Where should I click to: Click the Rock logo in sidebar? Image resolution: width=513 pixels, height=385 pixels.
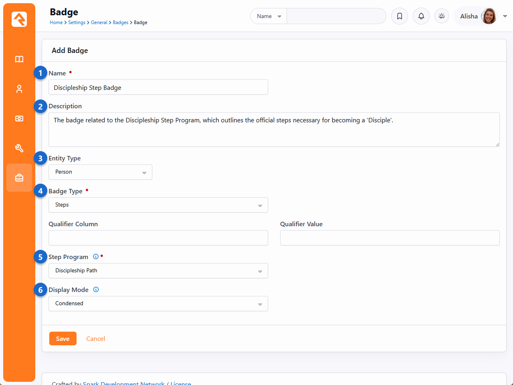click(x=19, y=19)
